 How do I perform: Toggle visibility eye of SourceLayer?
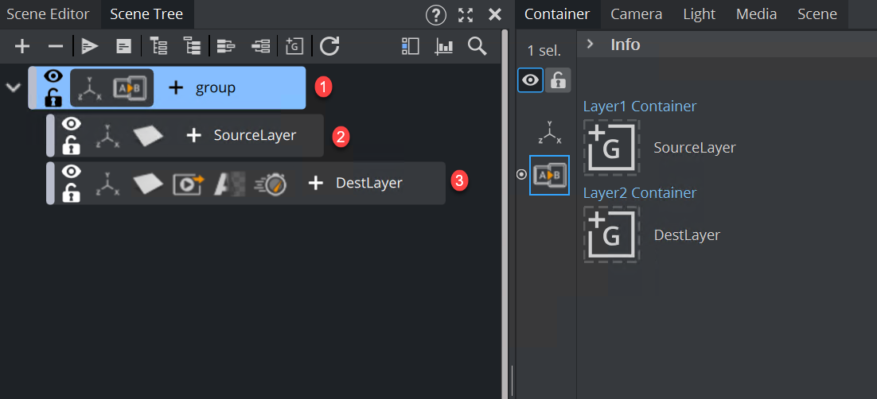[72, 124]
